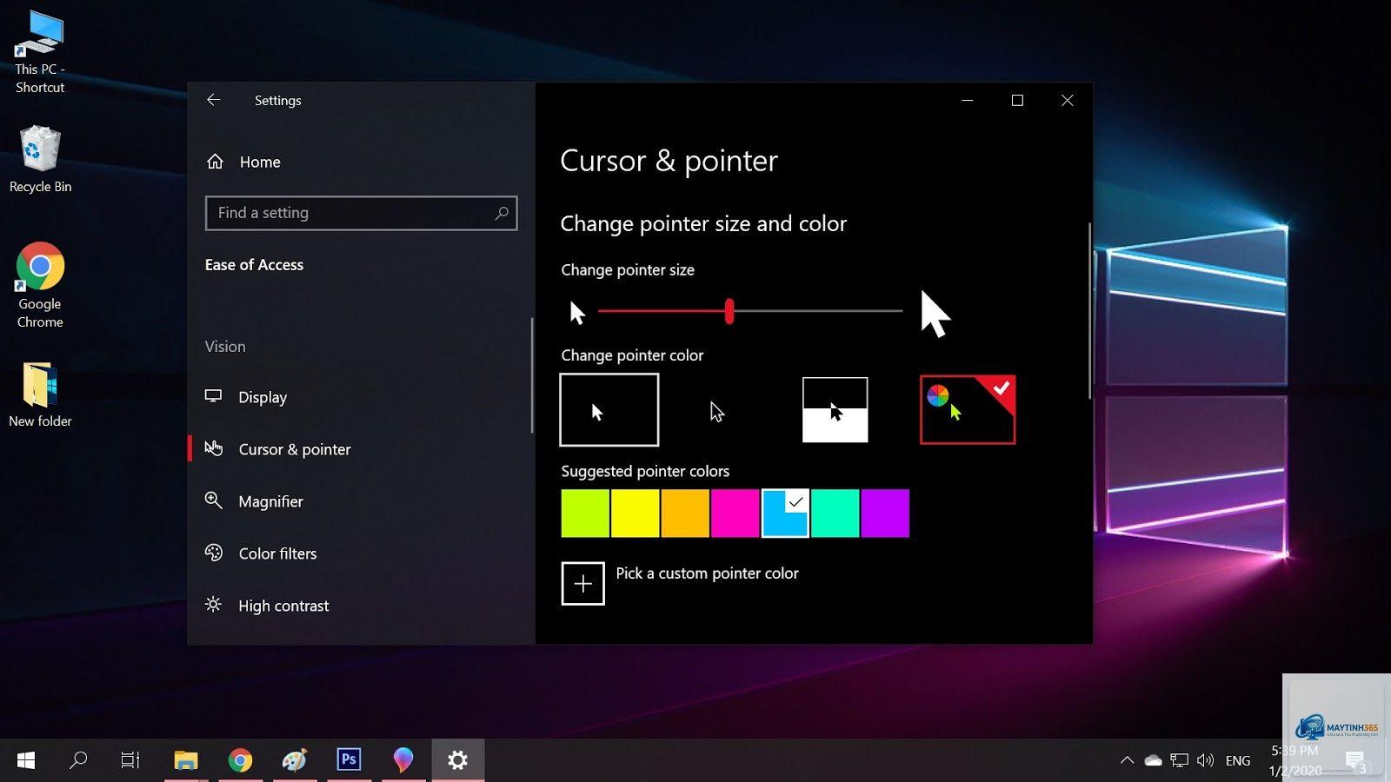Open Task View from taskbar
1391x782 pixels.
(x=130, y=760)
